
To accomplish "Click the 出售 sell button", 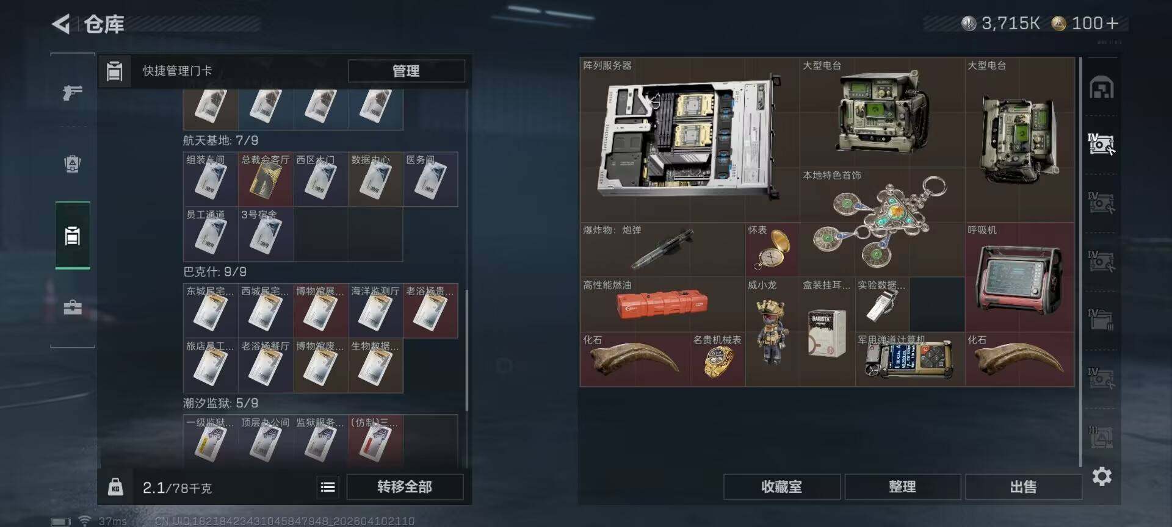I will click(x=1023, y=487).
